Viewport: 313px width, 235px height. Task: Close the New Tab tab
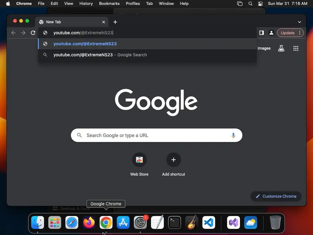[104, 22]
